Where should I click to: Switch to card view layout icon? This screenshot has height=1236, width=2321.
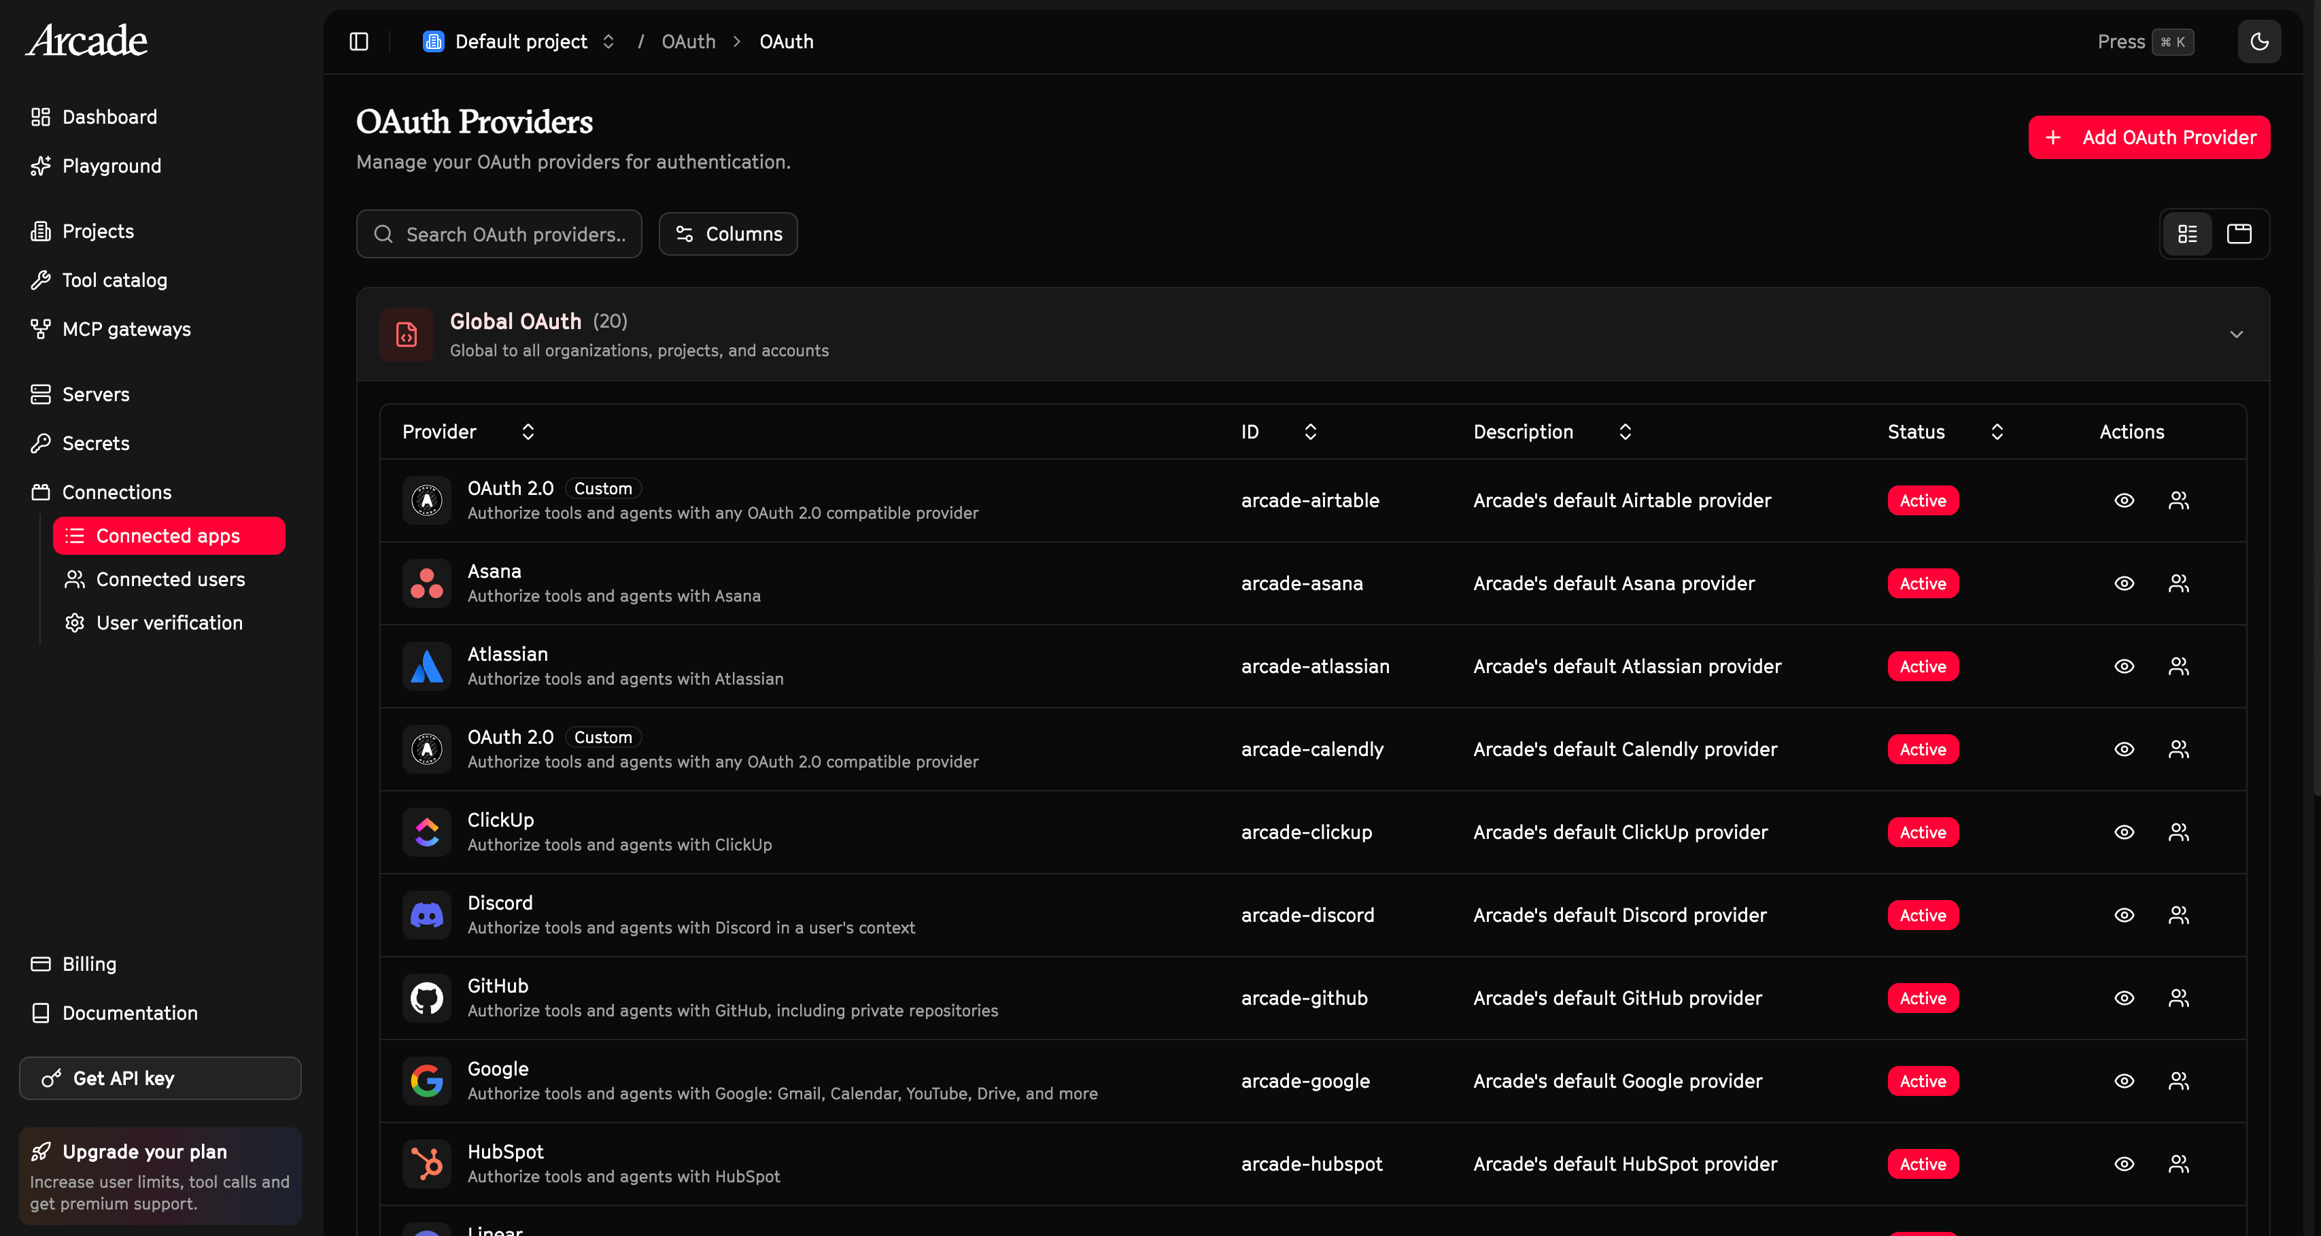pyautogui.click(x=2239, y=235)
